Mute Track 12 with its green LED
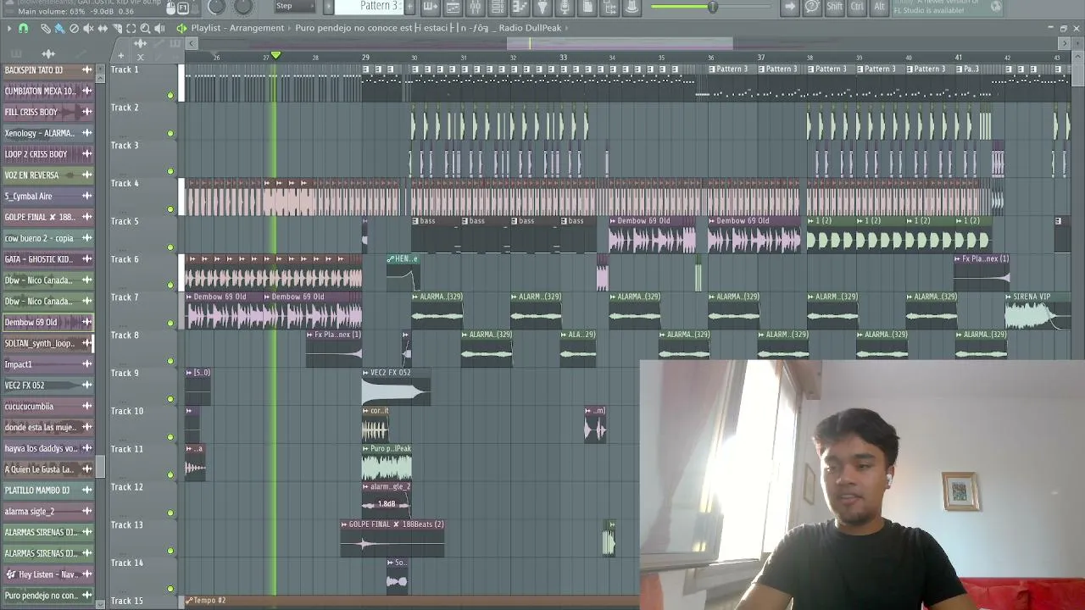1085x610 pixels. (170, 513)
